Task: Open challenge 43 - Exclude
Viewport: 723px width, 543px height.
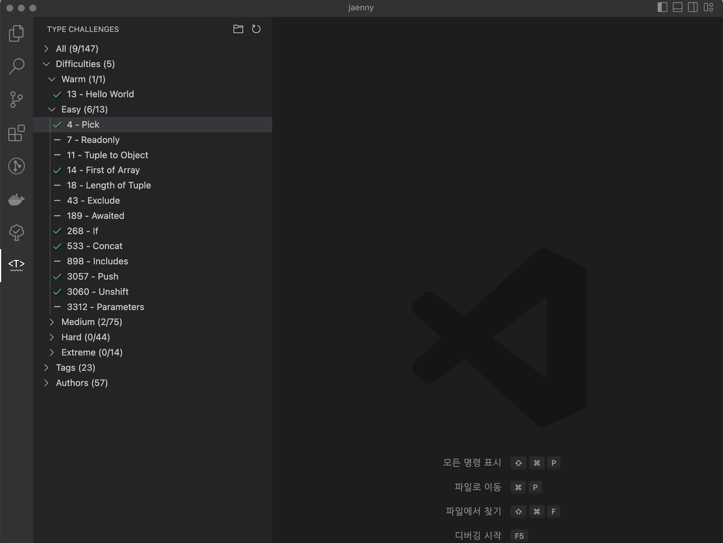Action: coord(153,201)
